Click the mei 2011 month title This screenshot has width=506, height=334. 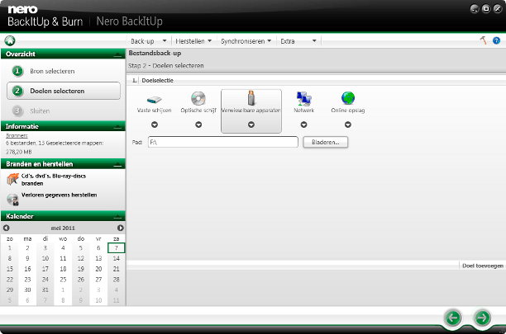coord(63,228)
